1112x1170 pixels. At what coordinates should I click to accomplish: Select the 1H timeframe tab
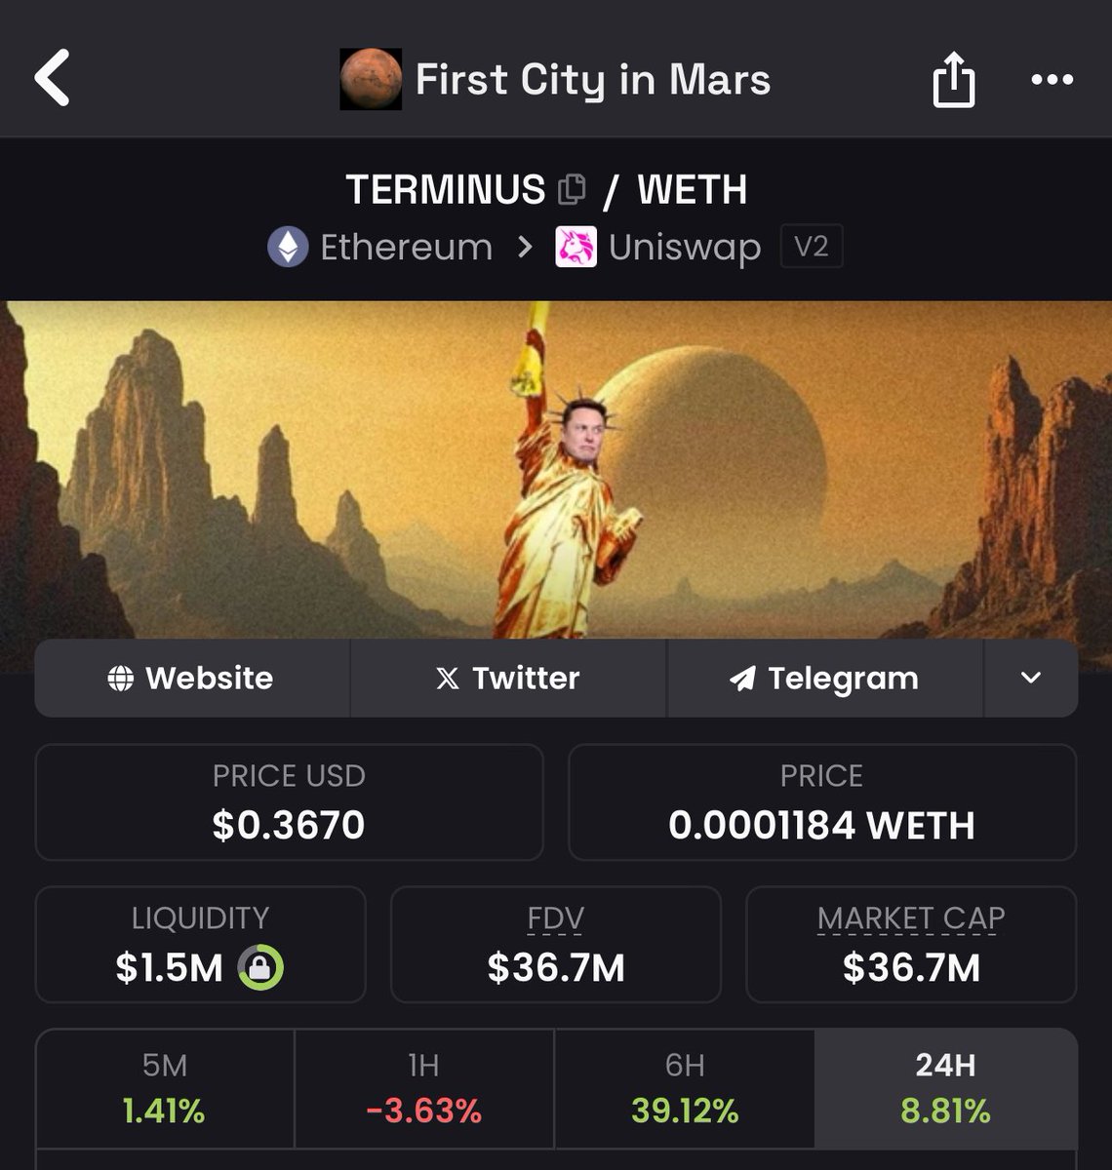point(424,1088)
